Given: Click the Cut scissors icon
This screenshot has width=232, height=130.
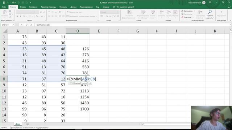Looking at the screenshot, I should click(x=10, y=11).
